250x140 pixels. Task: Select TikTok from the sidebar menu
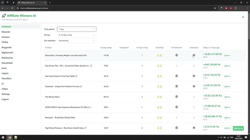5,42
